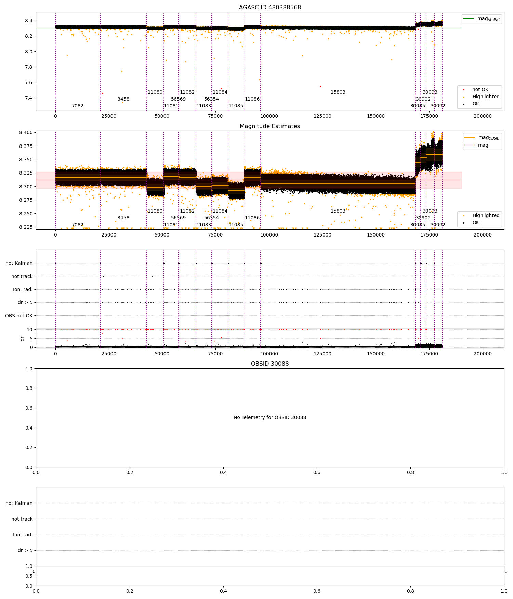Click the 'OBS not OK' axis label
Image resolution: width=513 pixels, height=599 pixels.
tap(19, 316)
